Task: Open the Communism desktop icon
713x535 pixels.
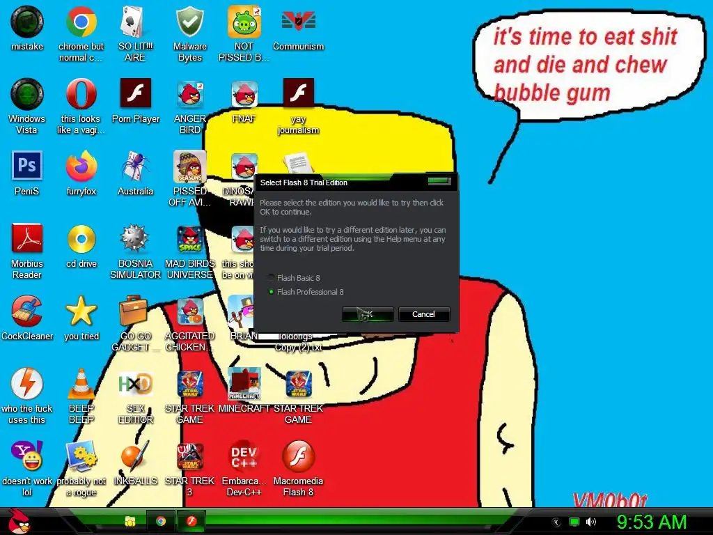Action: coord(298,22)
